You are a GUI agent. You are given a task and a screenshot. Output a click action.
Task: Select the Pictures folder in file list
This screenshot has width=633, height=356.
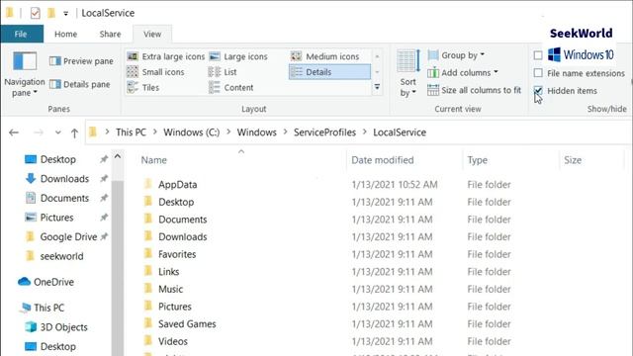tap(174, 307)
